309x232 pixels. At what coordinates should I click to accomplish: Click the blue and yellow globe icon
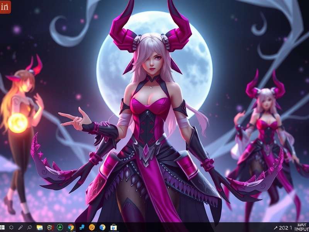pyautogui.click(x=102, y=227)
